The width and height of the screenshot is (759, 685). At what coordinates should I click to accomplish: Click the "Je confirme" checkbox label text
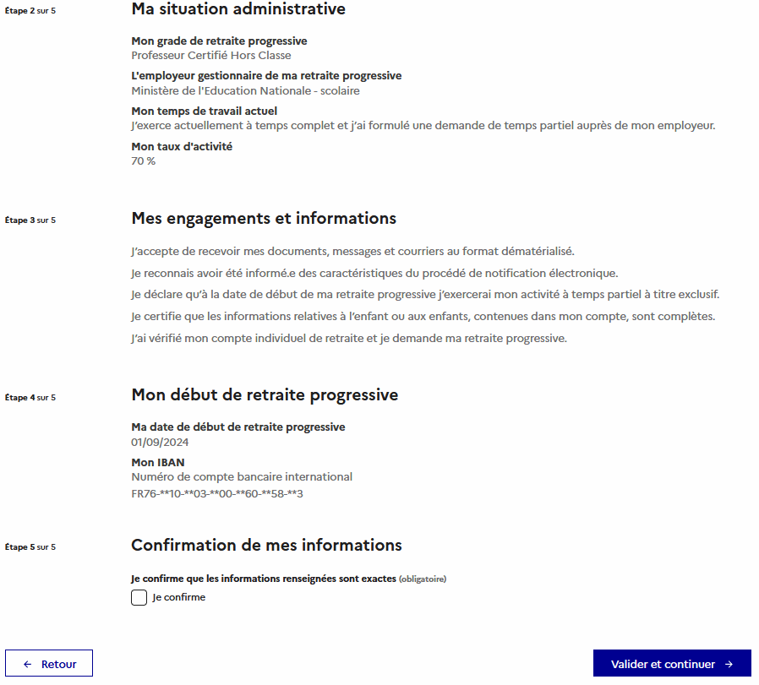178,598
